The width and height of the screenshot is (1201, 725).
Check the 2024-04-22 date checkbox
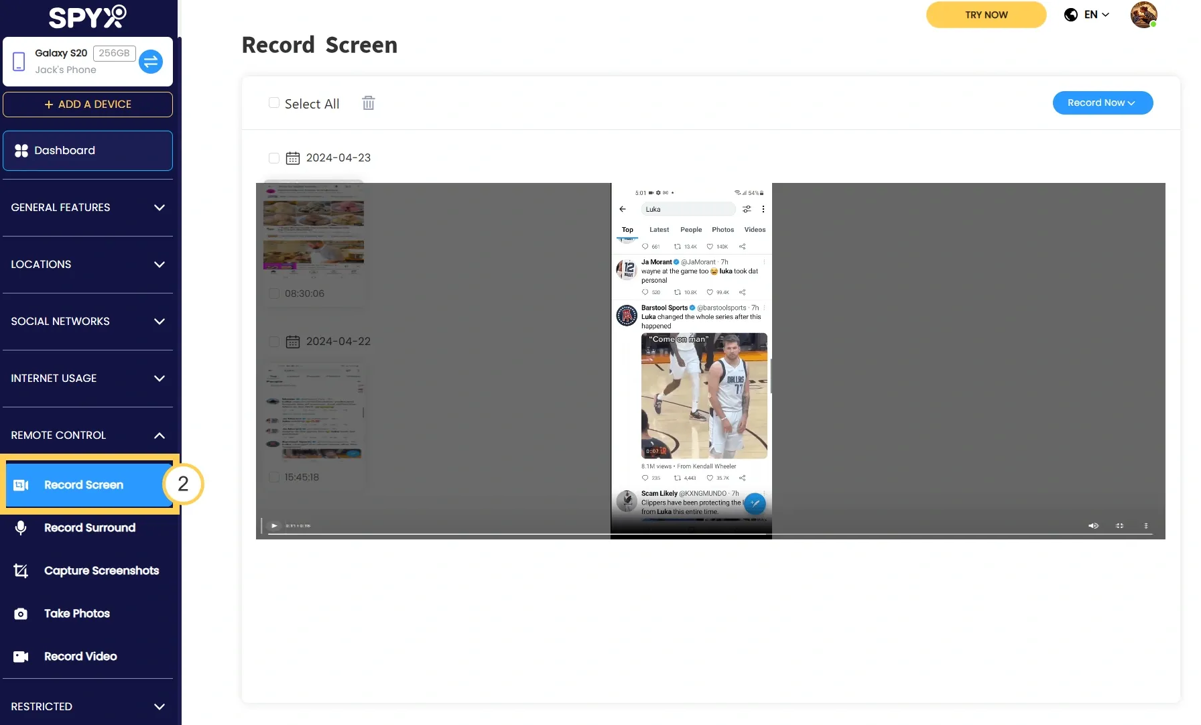[274, 342]
